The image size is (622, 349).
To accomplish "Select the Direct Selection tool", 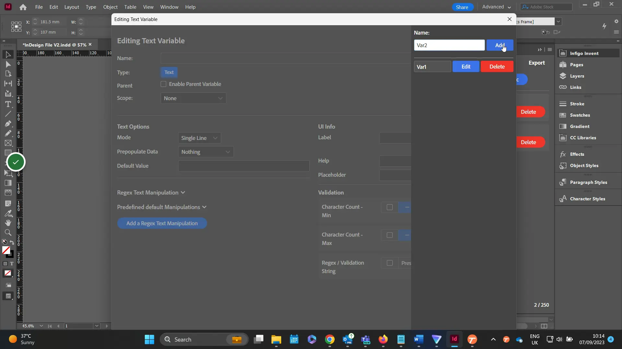I will 8,64.
